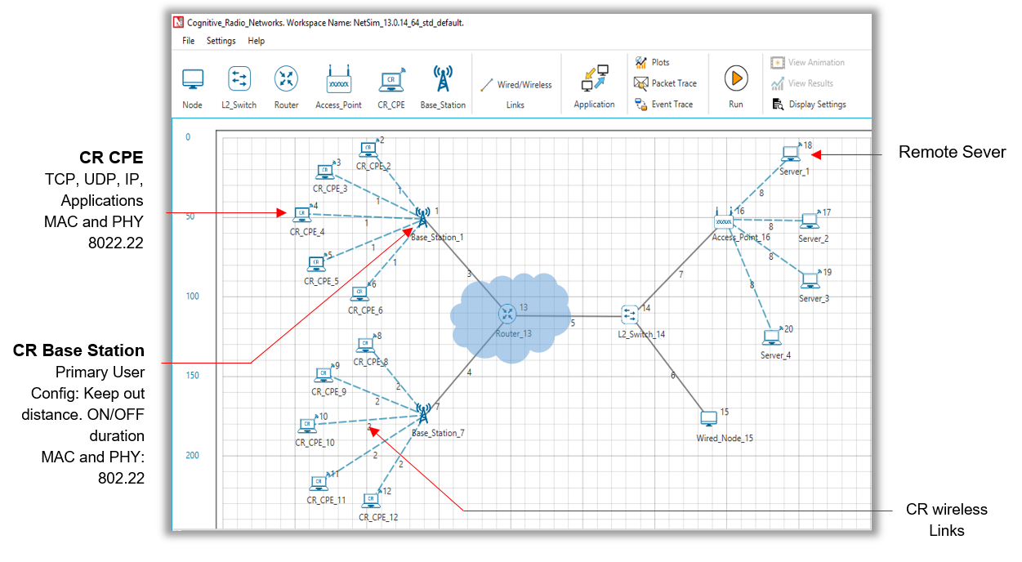Open Display Settings
Image resolution: width=1022 pixels, height=562 pixels.
(808, 105)
